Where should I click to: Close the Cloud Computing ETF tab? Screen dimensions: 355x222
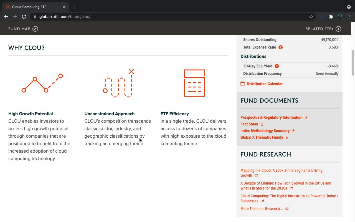64,7
